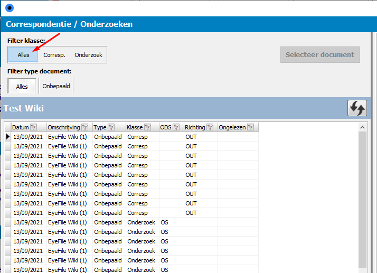Click the first Onderzoek klasse cell
This screenshot has width=377, height=273.
(142, 222)
